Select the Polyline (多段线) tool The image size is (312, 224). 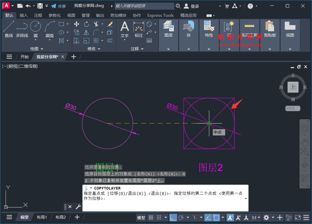click(22, 29)
